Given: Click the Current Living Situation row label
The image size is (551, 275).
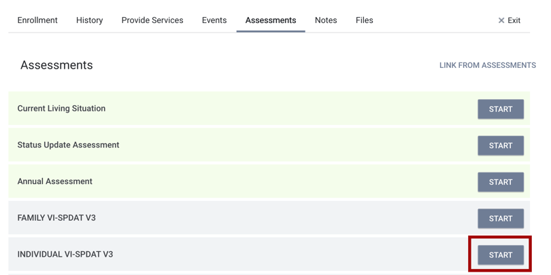Looking at the screenshot, I should [61, 109].
